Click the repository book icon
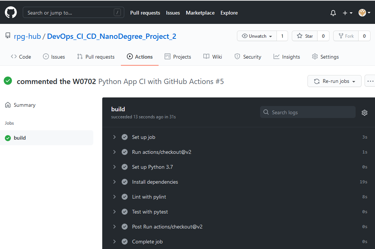Image resolution: width=375 pixels, height=249 pixels. point(7,35)
